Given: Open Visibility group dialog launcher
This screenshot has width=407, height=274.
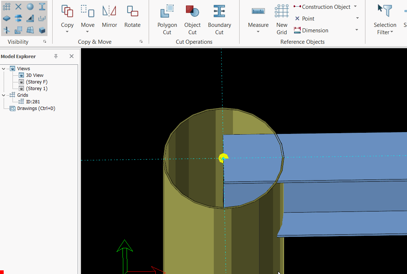Looking at the screenshot, I should click(45, 42).
